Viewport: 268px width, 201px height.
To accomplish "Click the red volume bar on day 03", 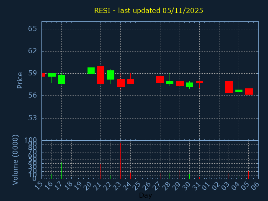I will pyautogui.click(x=229, y=176).
